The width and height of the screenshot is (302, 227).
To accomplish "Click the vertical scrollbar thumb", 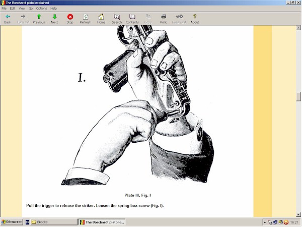I will [298, 97].
